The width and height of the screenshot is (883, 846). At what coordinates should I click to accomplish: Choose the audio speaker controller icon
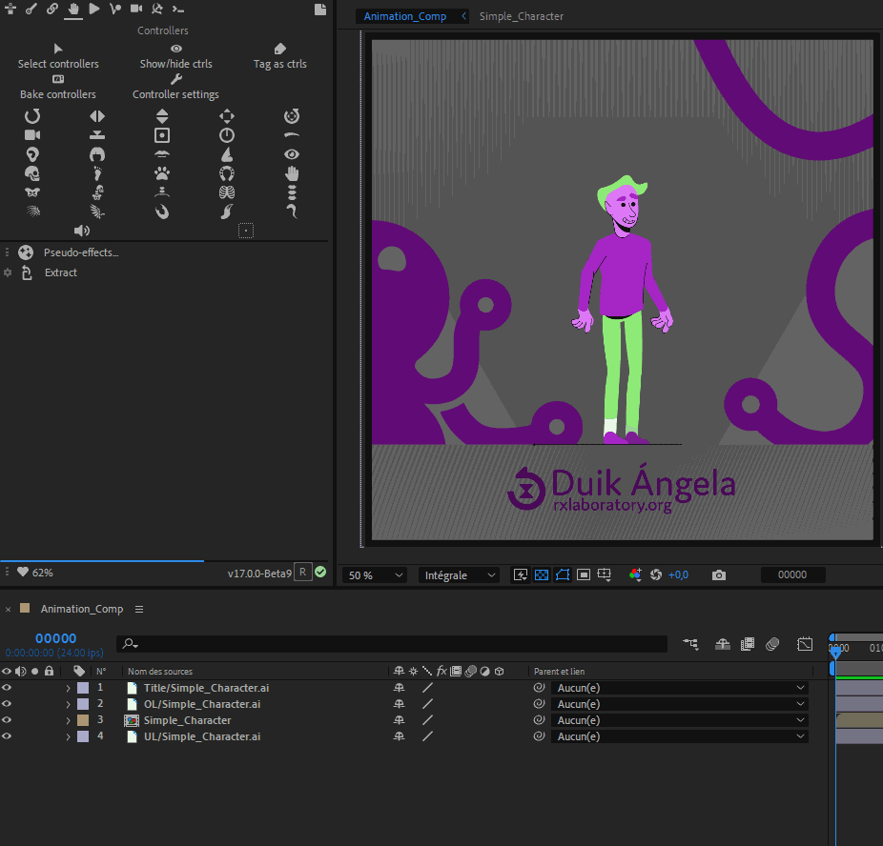click(x=82, y=231)
